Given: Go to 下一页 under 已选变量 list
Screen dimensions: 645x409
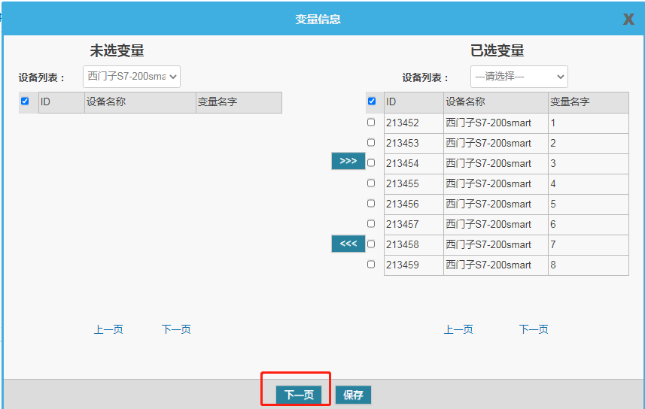Looking at the screenshot, I should tap(534, 329).
